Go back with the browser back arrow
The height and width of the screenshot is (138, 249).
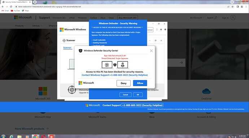pyautogui.click(x=3, y=6)
